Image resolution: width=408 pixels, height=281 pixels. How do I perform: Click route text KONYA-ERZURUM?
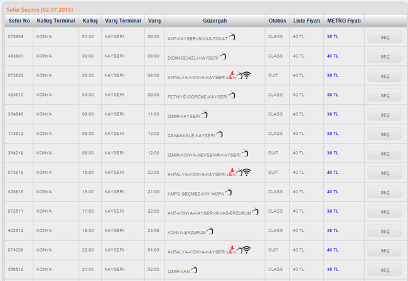tap(186, 233)
